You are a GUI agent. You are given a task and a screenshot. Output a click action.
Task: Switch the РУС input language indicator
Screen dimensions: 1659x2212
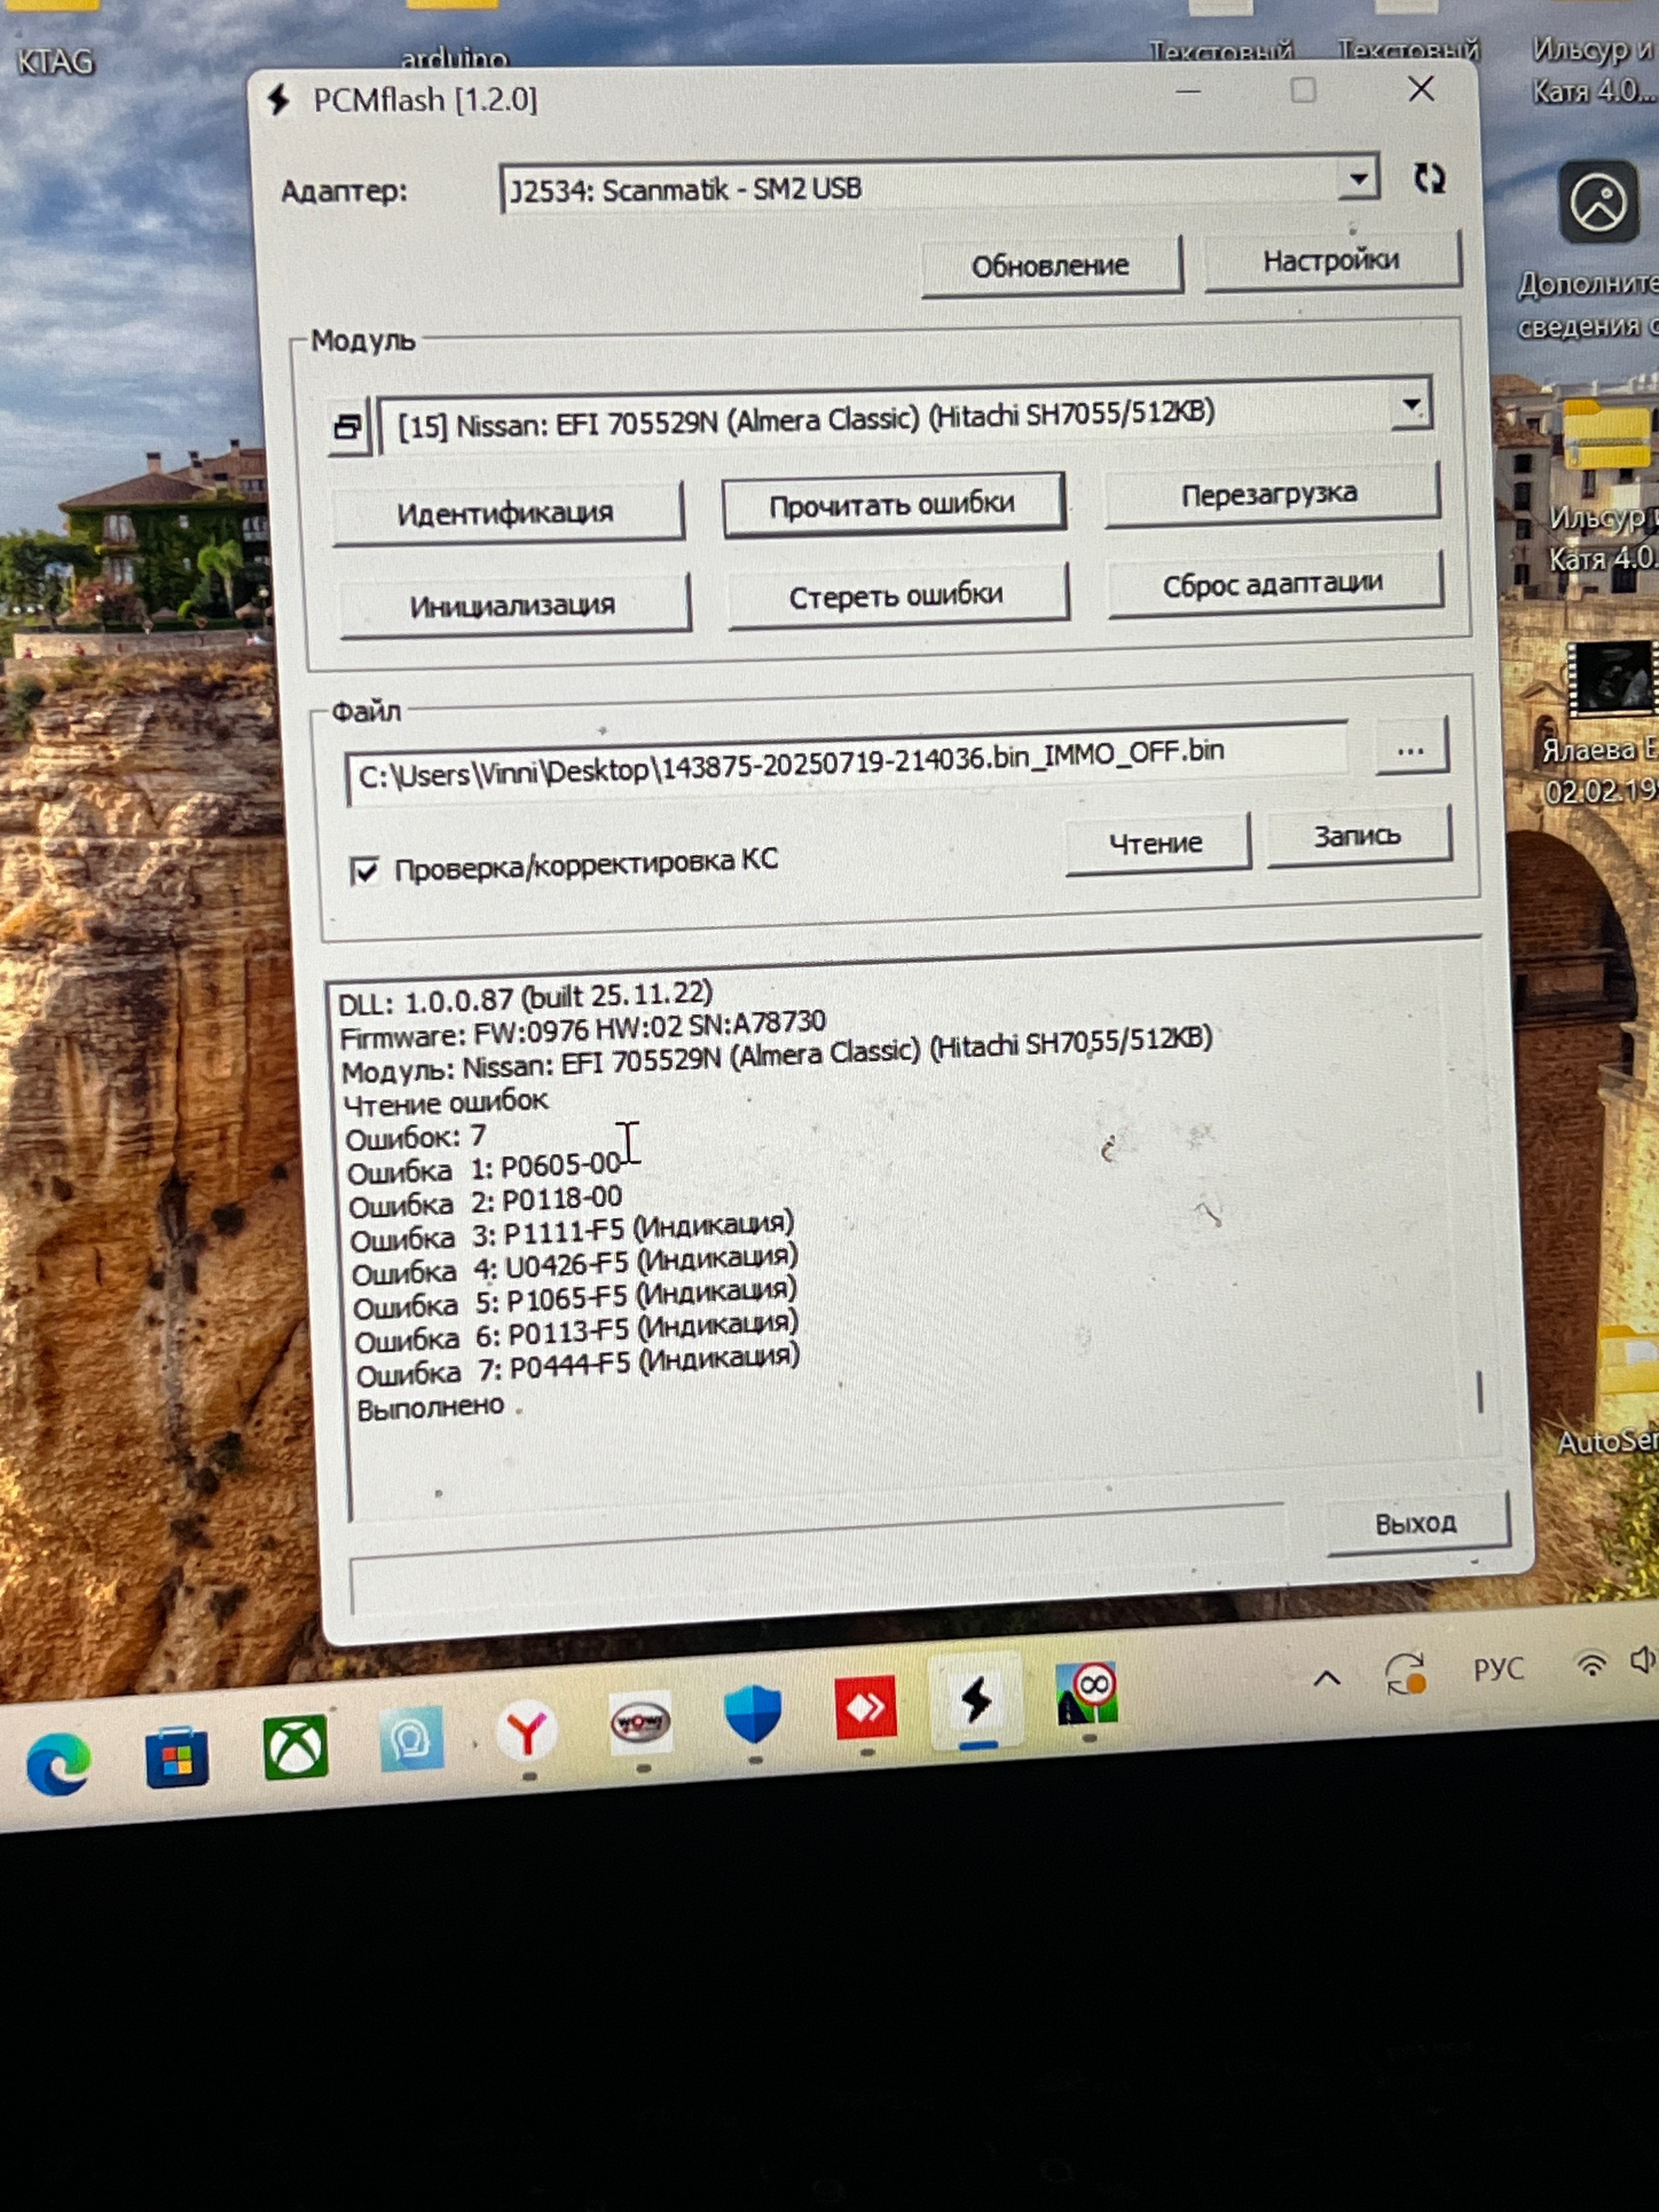(x=1497, y=1669)
